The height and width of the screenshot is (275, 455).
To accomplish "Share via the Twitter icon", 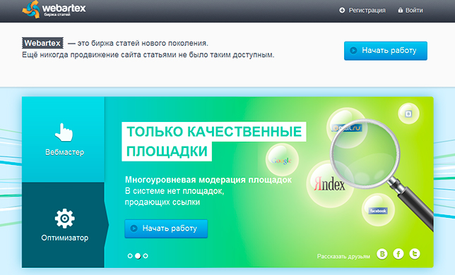I will (x=415, y=254).
